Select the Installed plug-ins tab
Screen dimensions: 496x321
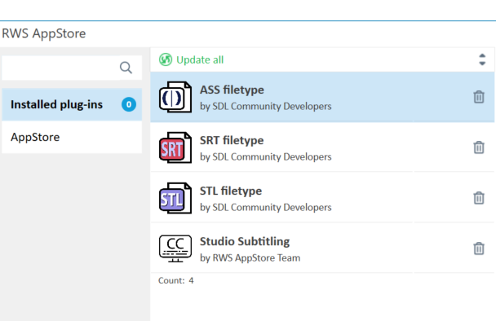pos(72,104)
